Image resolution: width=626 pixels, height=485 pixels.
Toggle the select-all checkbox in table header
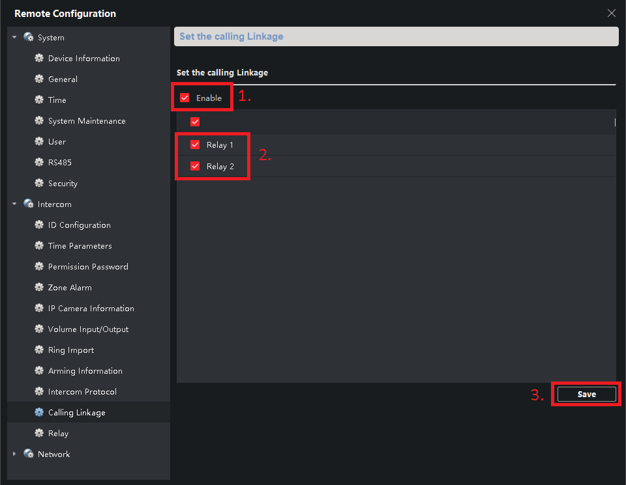[195, 122]
